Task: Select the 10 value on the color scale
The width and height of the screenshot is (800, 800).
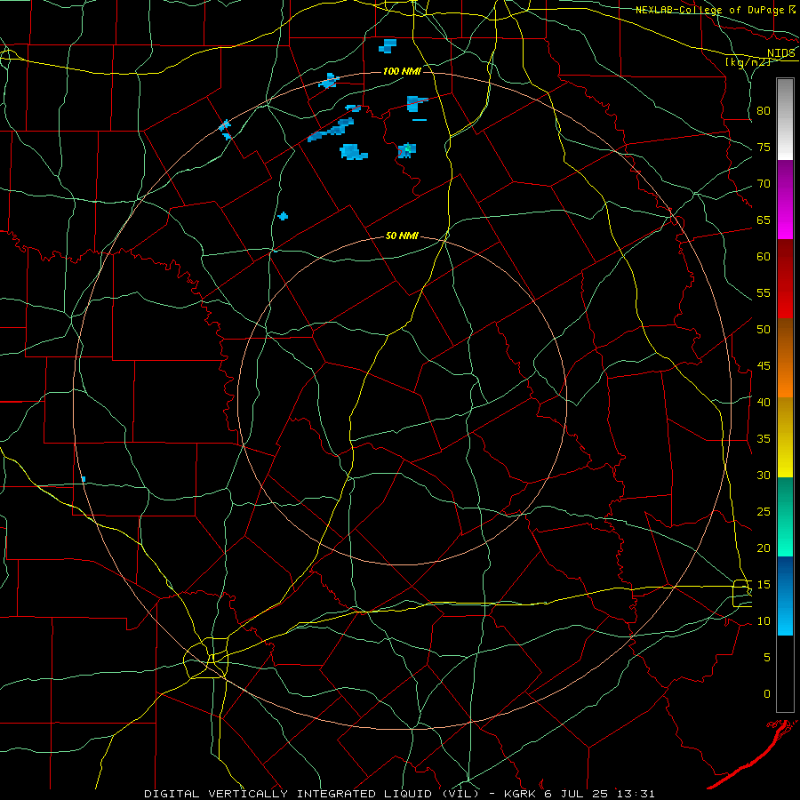Action: coord(764,621)
